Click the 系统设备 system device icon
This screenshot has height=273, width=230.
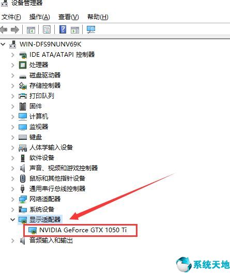[23, 210]
